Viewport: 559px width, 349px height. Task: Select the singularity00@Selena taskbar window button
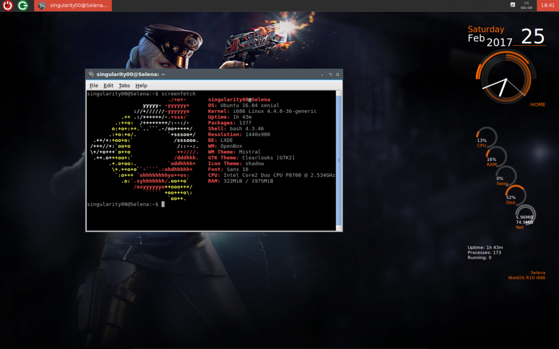tap(73, 6)
